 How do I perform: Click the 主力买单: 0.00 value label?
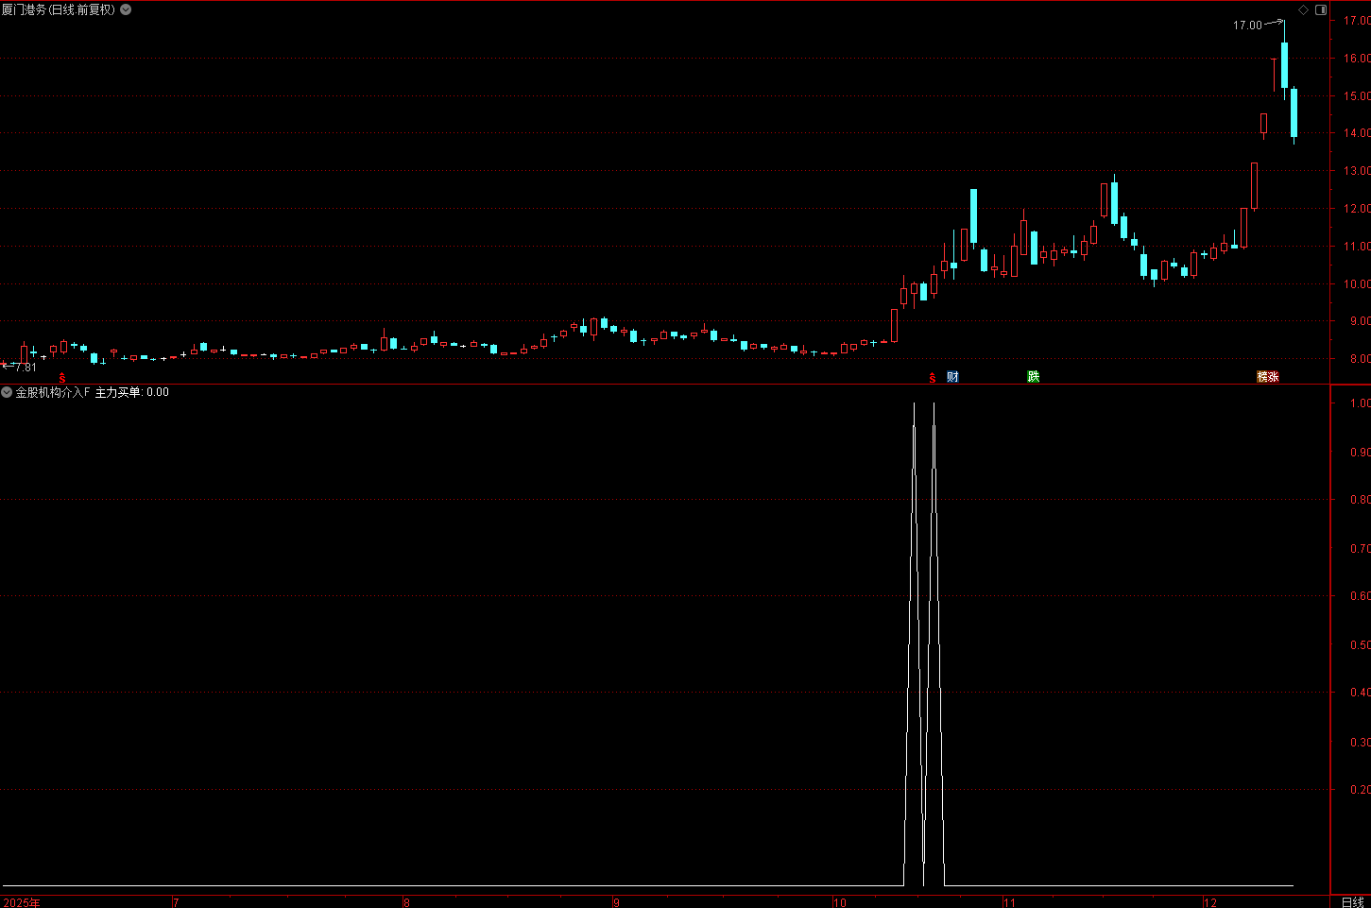pyautogui.click(x=132, y=392)
